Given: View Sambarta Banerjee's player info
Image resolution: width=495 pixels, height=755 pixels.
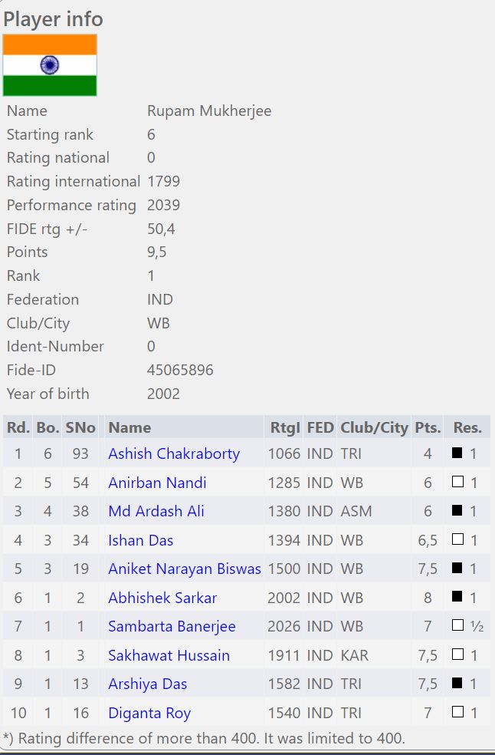Looking at the screenshot, I should (x=172, y=626).
